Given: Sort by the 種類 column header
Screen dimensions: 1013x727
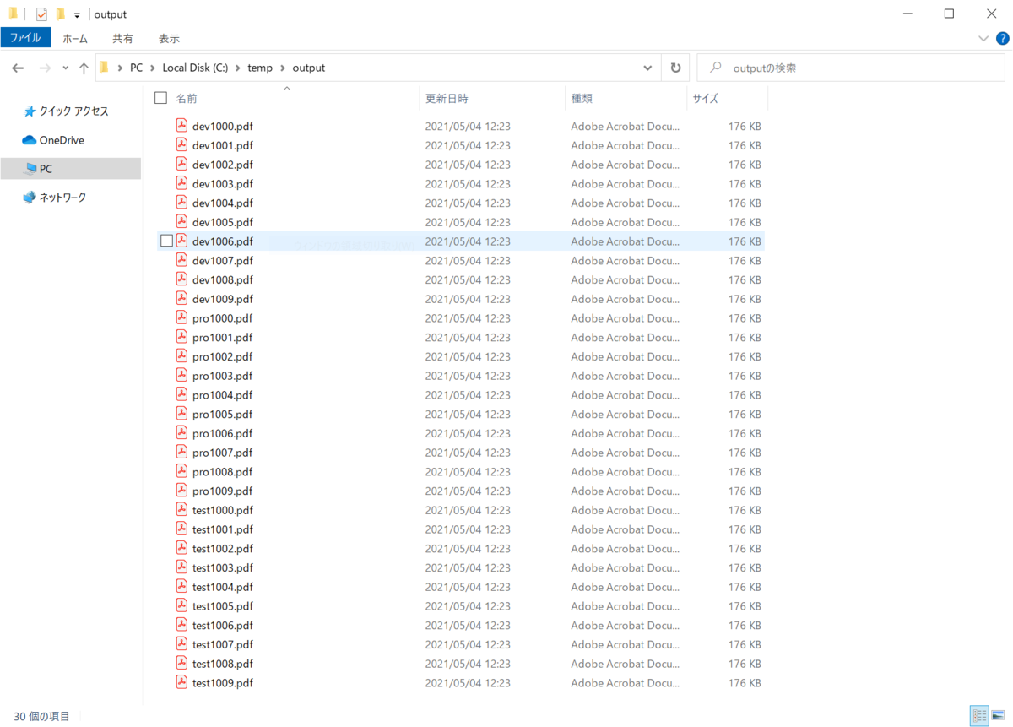Looking at the screenshot, I should click(x=582, y=99).
